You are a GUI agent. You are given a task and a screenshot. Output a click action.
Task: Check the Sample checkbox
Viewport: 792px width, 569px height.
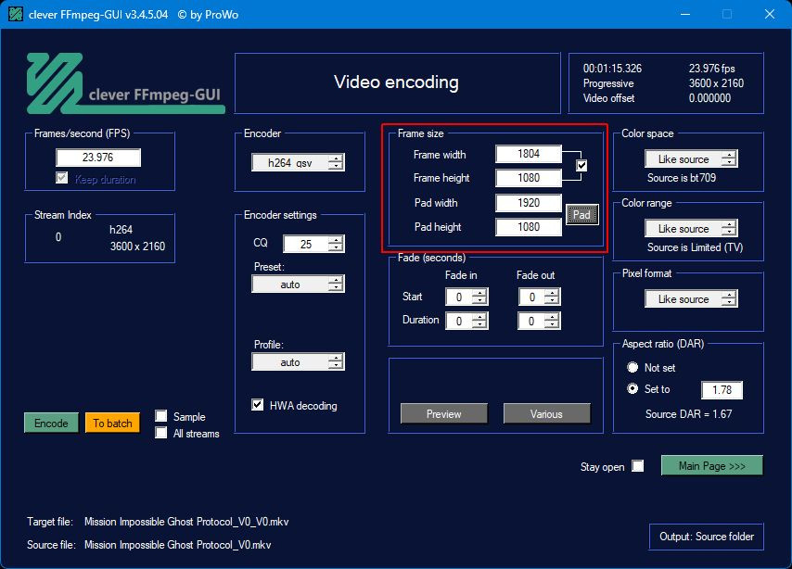click(161, 416)
